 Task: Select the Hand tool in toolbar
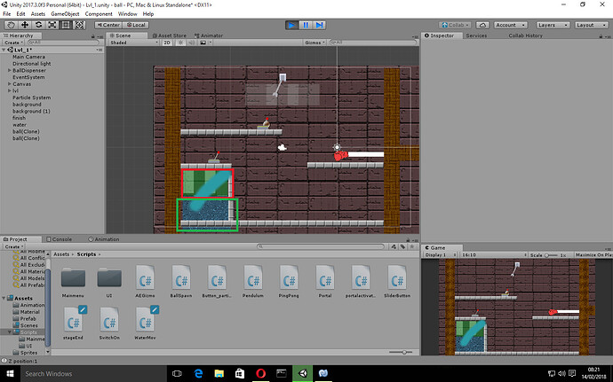tap(11, 25)
